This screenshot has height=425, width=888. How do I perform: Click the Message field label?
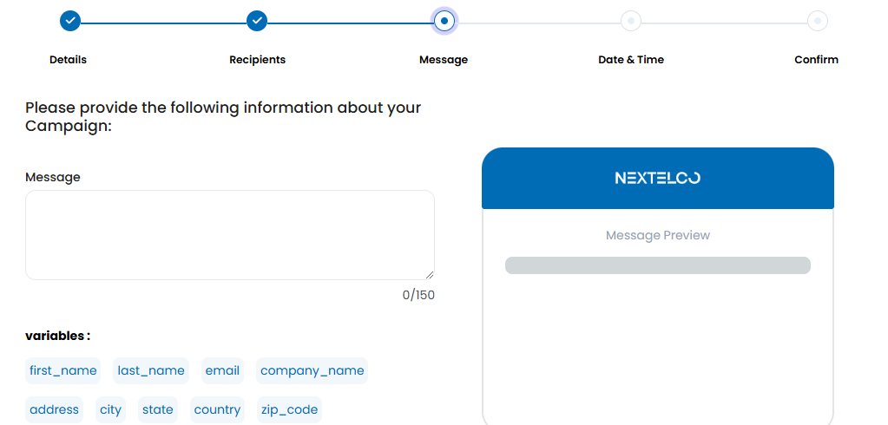click(x=53, y=177)
